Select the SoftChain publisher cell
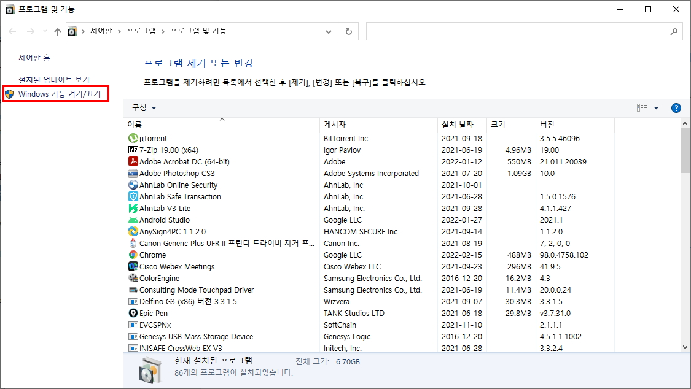 (x=340, y=325)
